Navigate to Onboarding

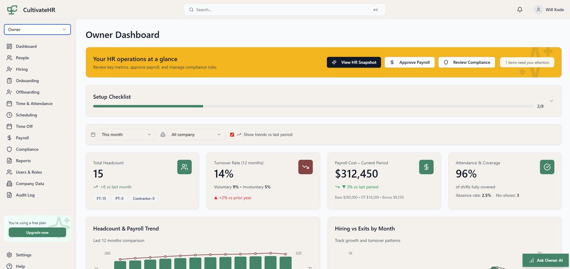coord(27,81)
